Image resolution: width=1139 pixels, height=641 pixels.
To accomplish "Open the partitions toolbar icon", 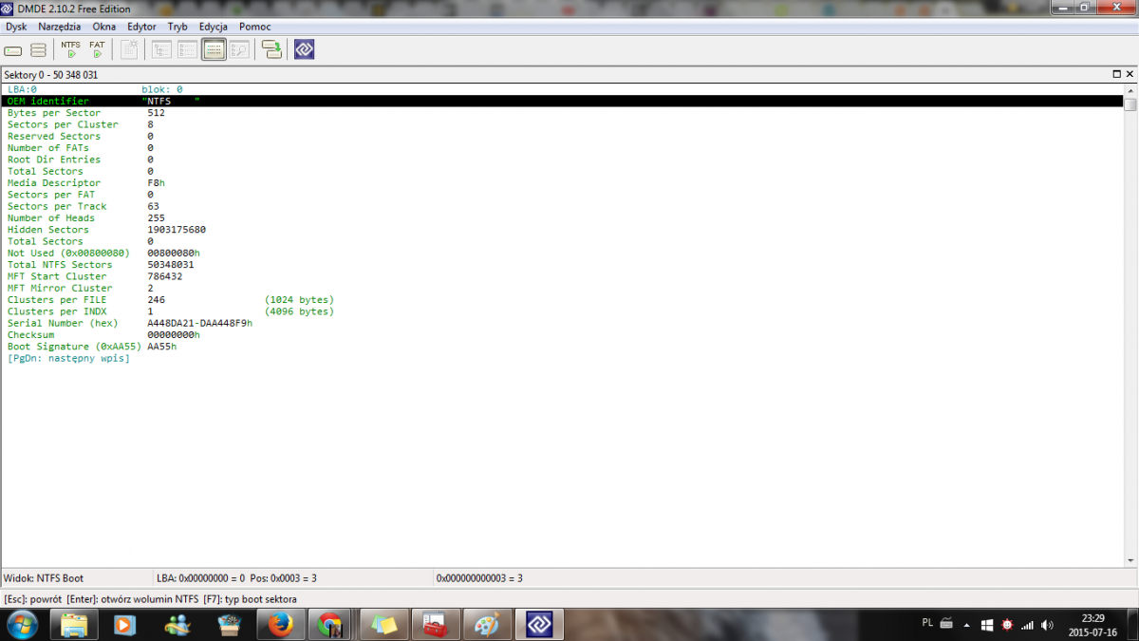I will click(x=38, y=49).
